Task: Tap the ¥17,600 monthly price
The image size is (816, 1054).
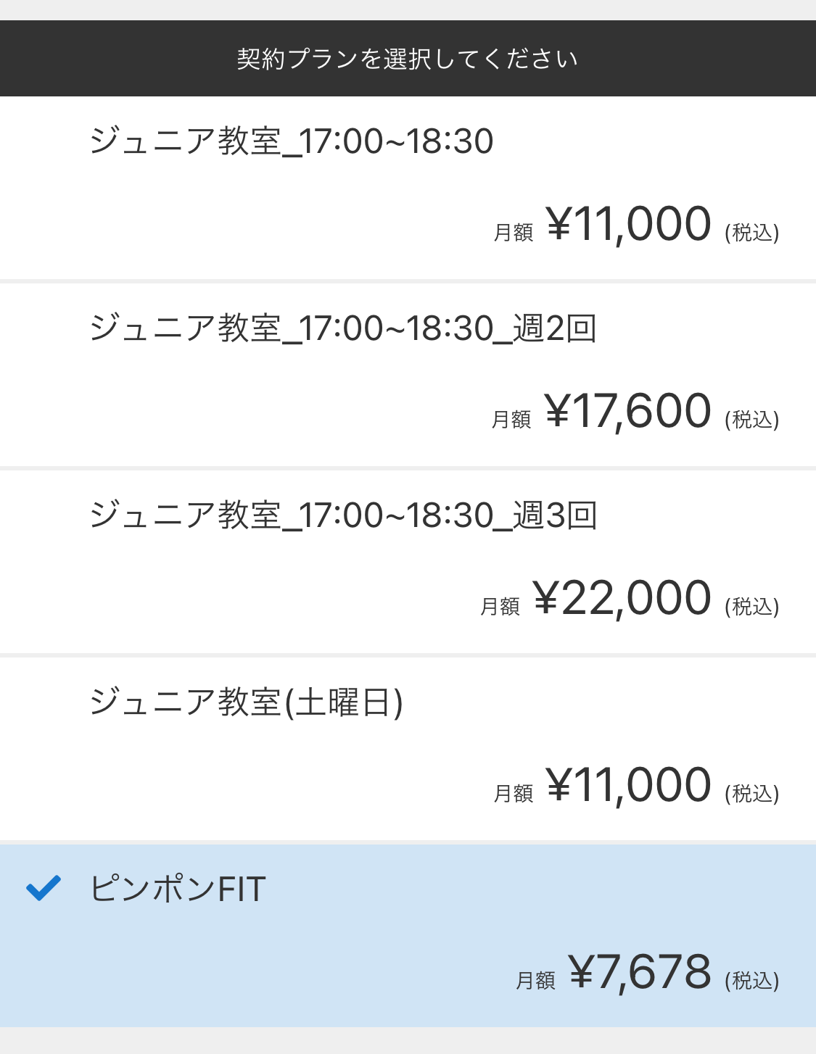Action: (x=627, y=411)
